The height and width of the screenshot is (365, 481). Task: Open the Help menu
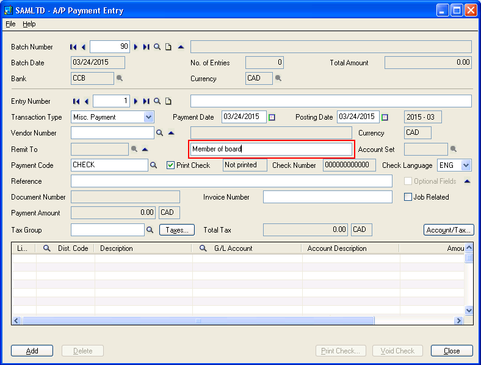pos(29,24)
